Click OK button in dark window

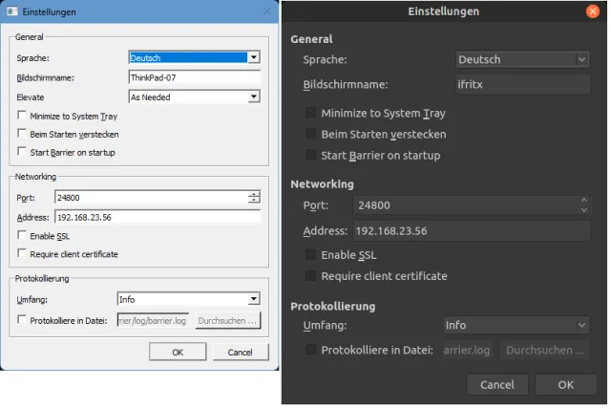565,385
